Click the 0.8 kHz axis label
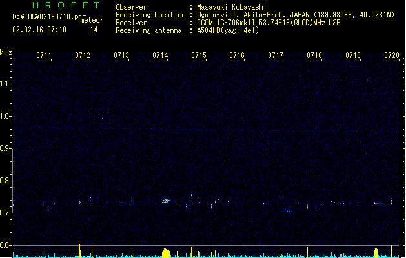Viewport: 406px width, 258px height. tap(5, 181)
